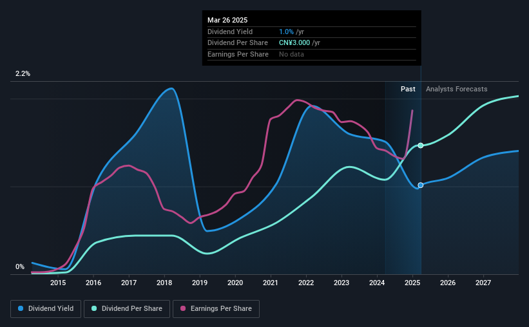Image resolution: width=529 pixels, height=327 pixels.
Task: Toggle the Dividend Yield legend button
Action: (x=46, y=309)
